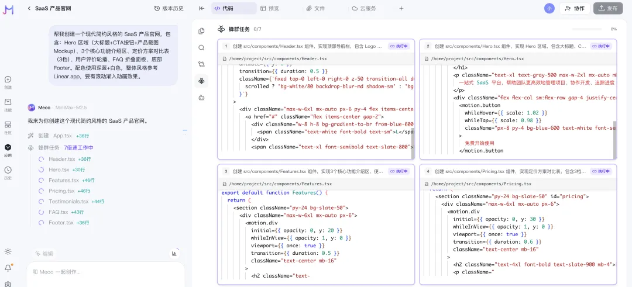The image size is (632, 287).
Task: Select Testimonials.tsx +44行 in task list
Action: point(71,201)
